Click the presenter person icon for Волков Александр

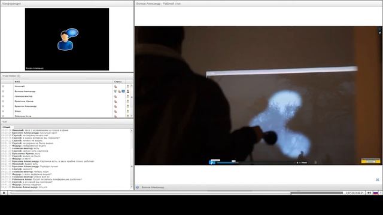point(127,91)
